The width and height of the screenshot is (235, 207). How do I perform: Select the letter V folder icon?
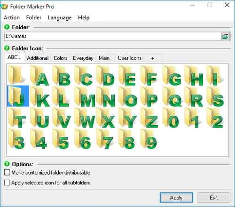(x=62, y=118)
